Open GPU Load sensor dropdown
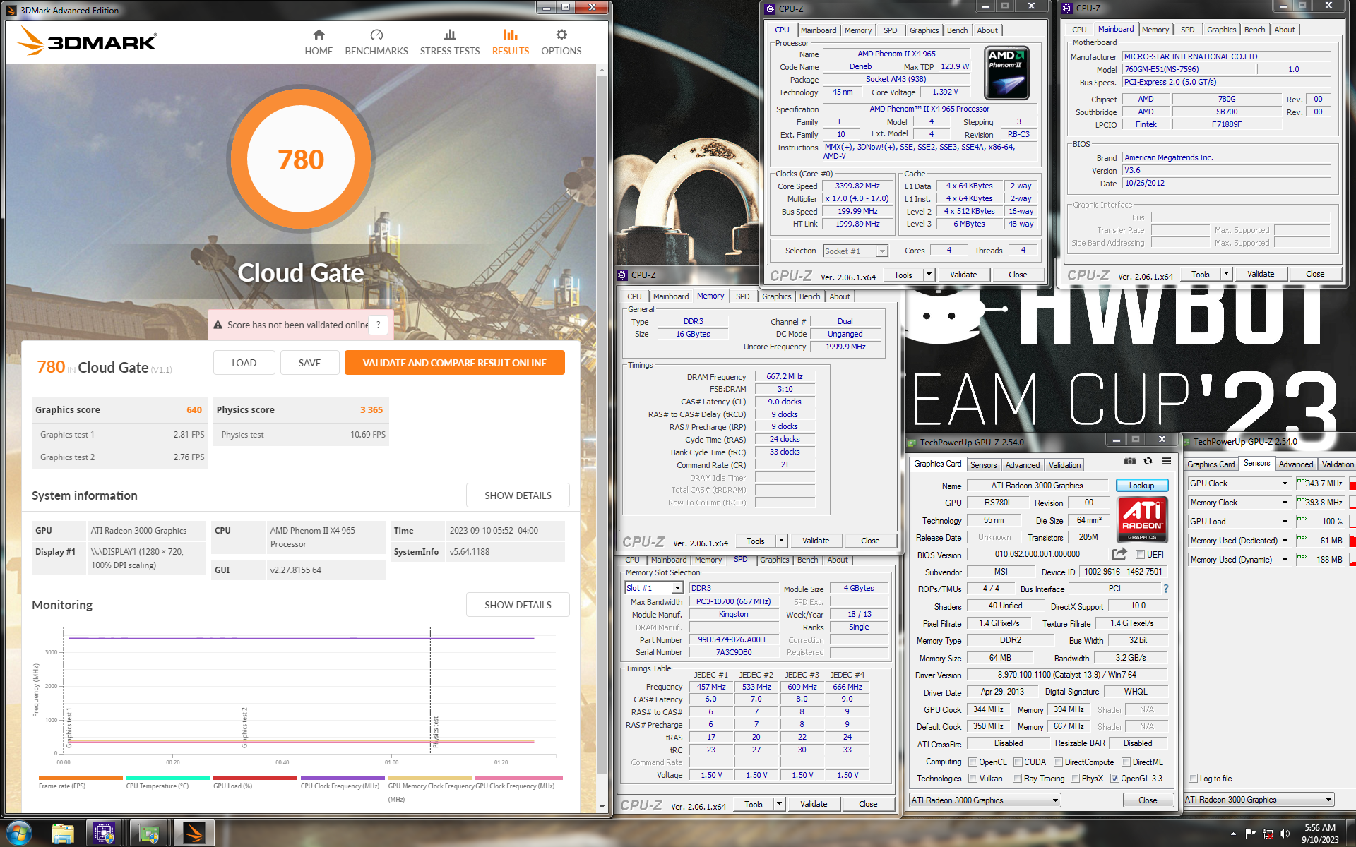The image size is (1356, 847). (x=1285, y=522)
